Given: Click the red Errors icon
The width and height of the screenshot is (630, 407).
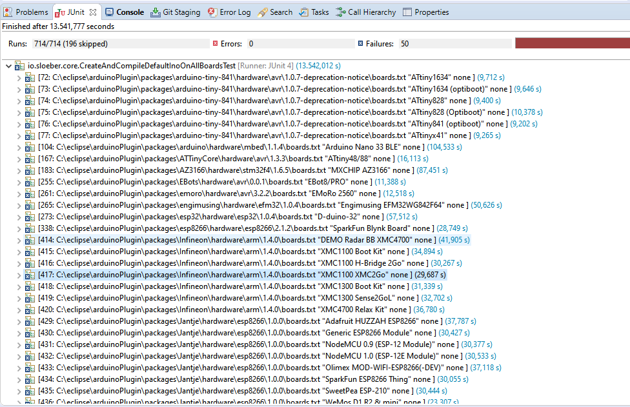Looking at the screenshot, I should tap(216, 43).
